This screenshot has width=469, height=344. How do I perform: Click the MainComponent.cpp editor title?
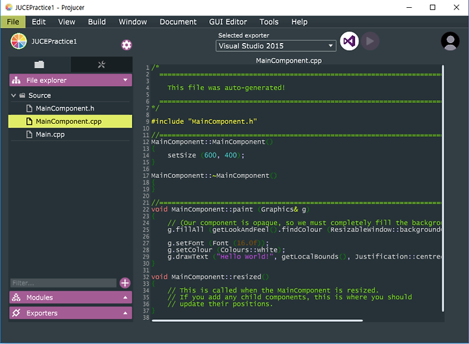(x=289, y=61)
